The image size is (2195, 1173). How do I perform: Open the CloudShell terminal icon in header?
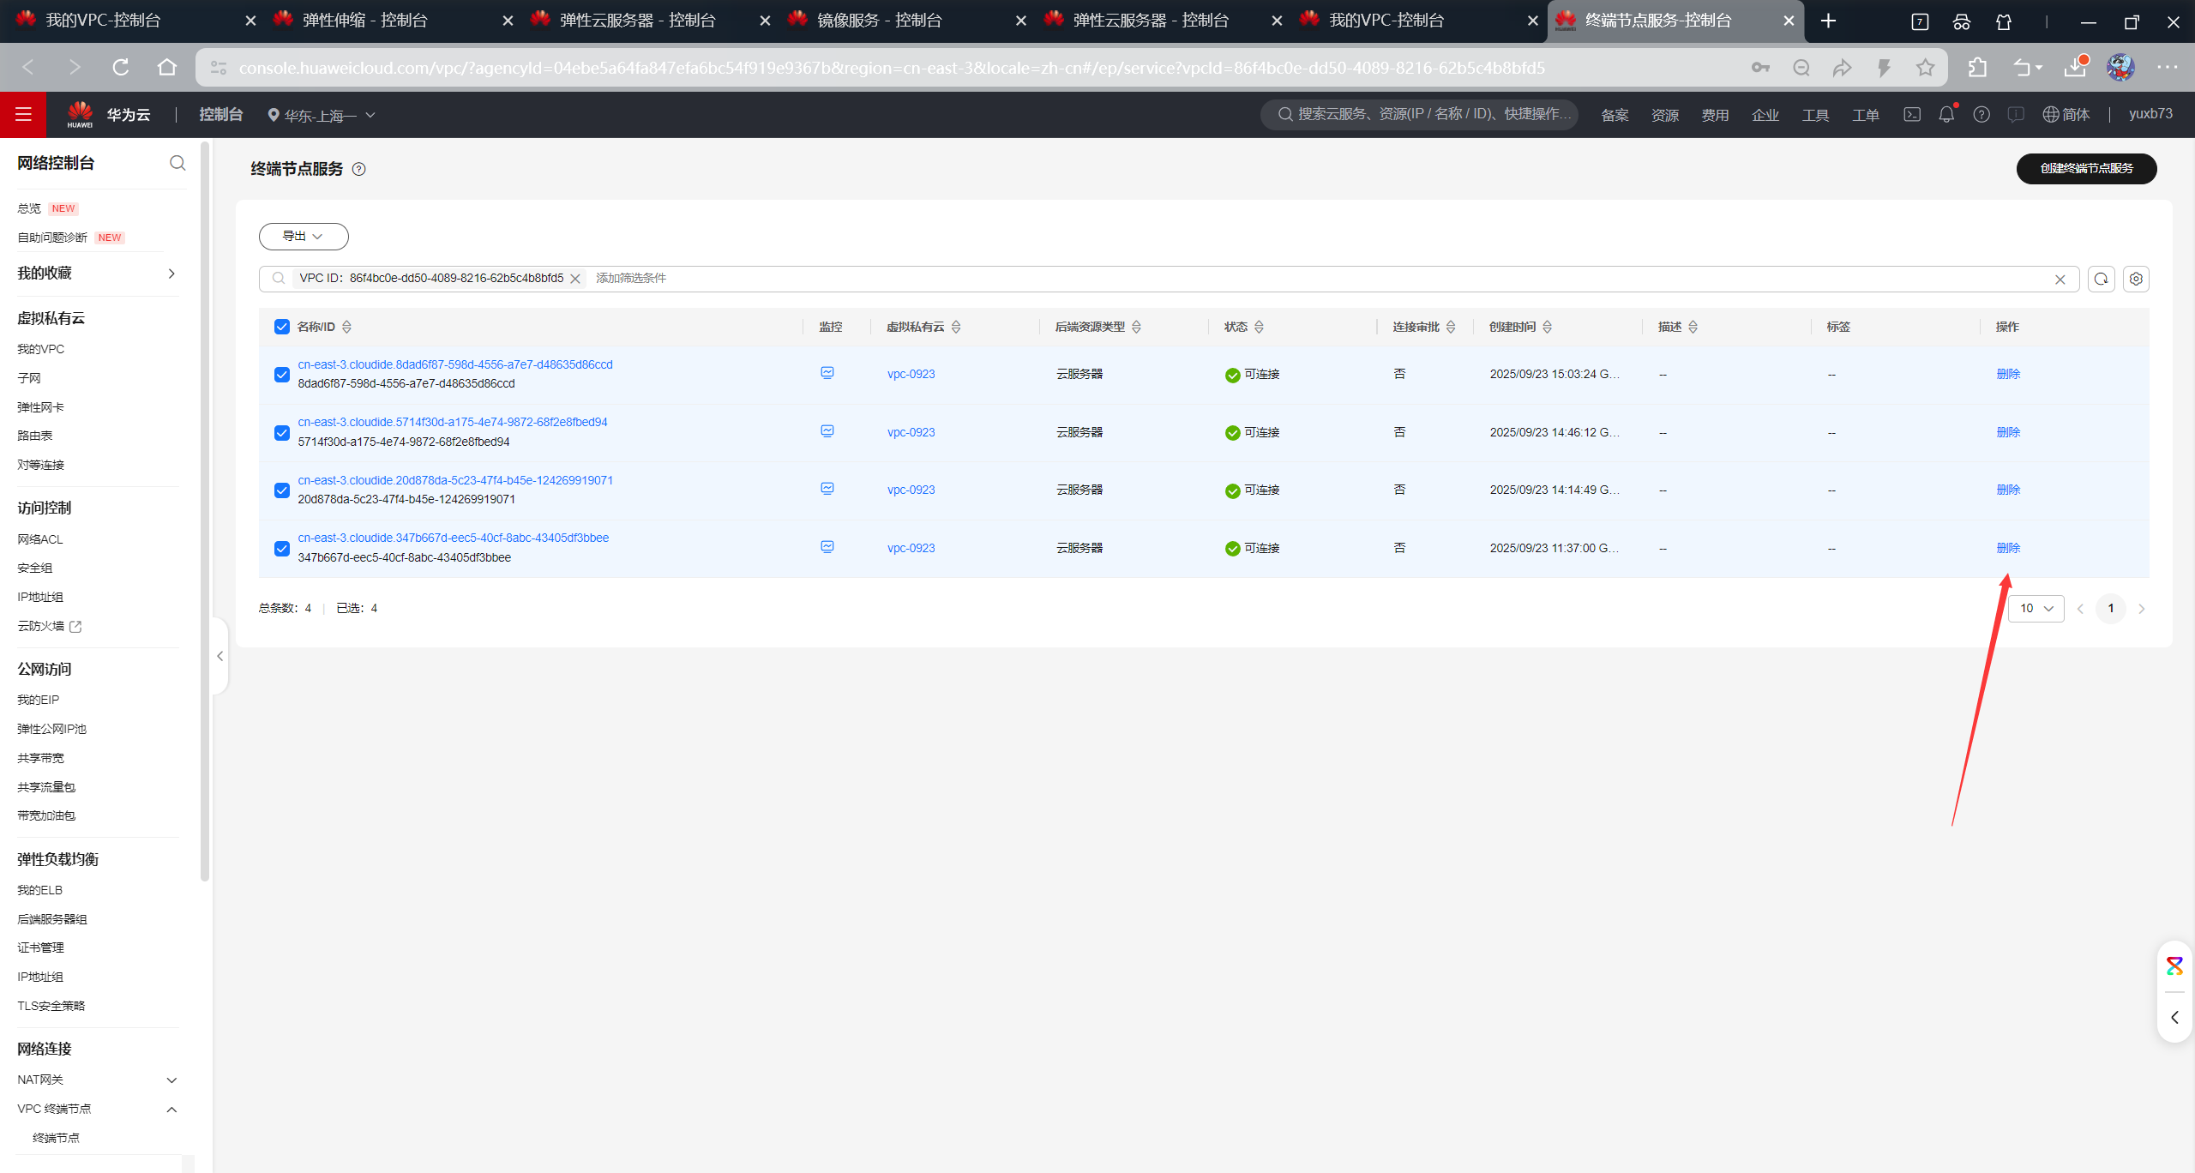click(1912, 114)
